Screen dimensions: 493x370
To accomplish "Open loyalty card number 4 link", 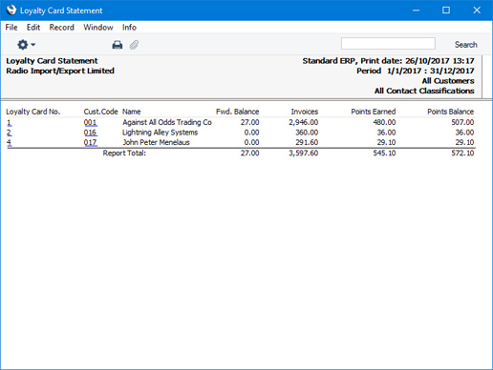I will pos(10,142).
